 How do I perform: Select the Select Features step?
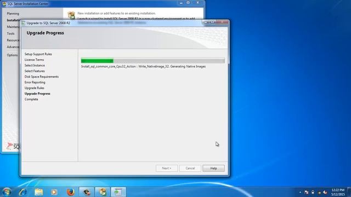coord(35,71)
